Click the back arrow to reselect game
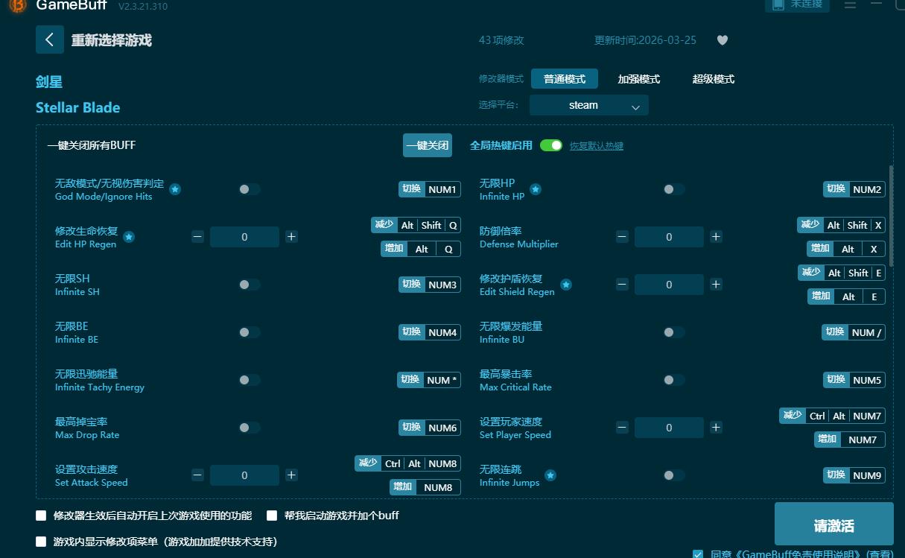 click(x=49, y=39)
